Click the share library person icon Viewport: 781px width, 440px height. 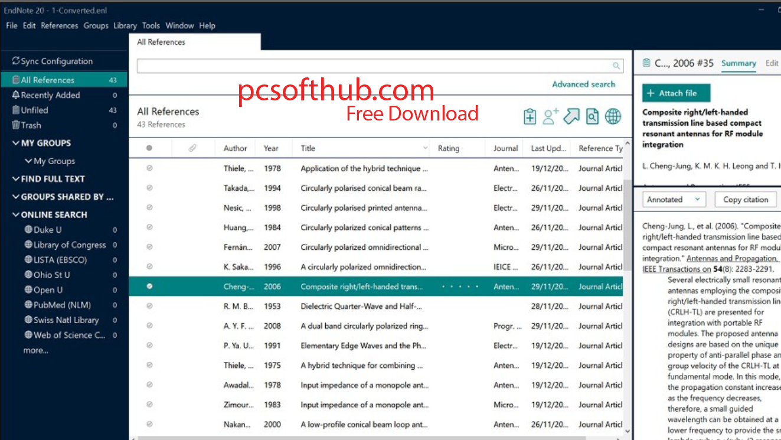(550, 116)
